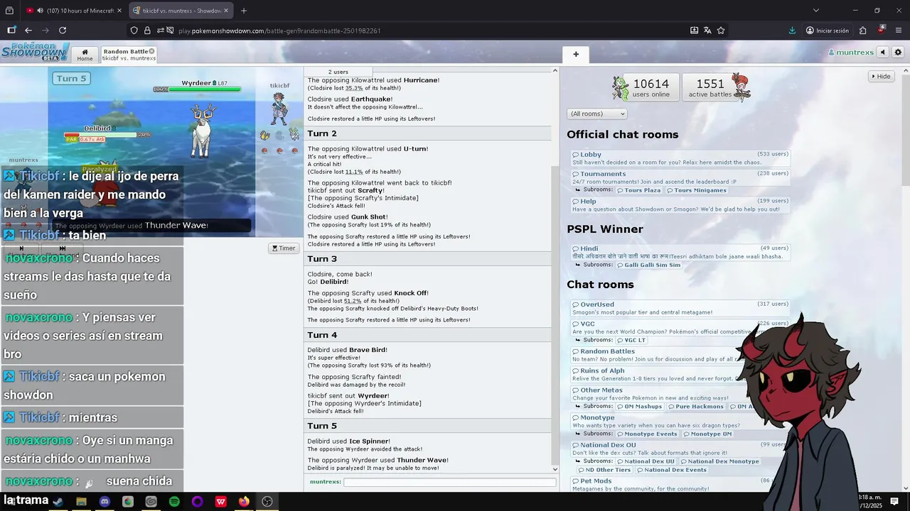The image size is (910, 511).
Task: Open File Explorer in the taskbar
Action: pos(81,501)
